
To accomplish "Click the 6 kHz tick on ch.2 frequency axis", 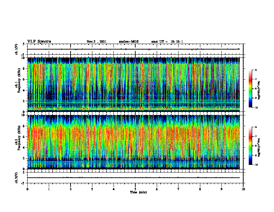I will pos(24,137).
